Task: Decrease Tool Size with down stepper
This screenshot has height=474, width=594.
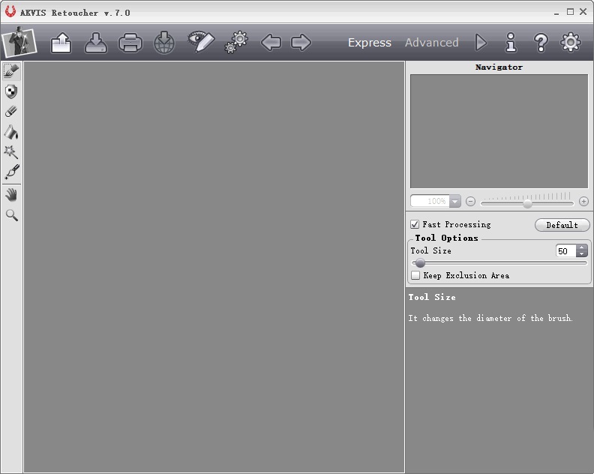Action: click(x=581, y=253)
